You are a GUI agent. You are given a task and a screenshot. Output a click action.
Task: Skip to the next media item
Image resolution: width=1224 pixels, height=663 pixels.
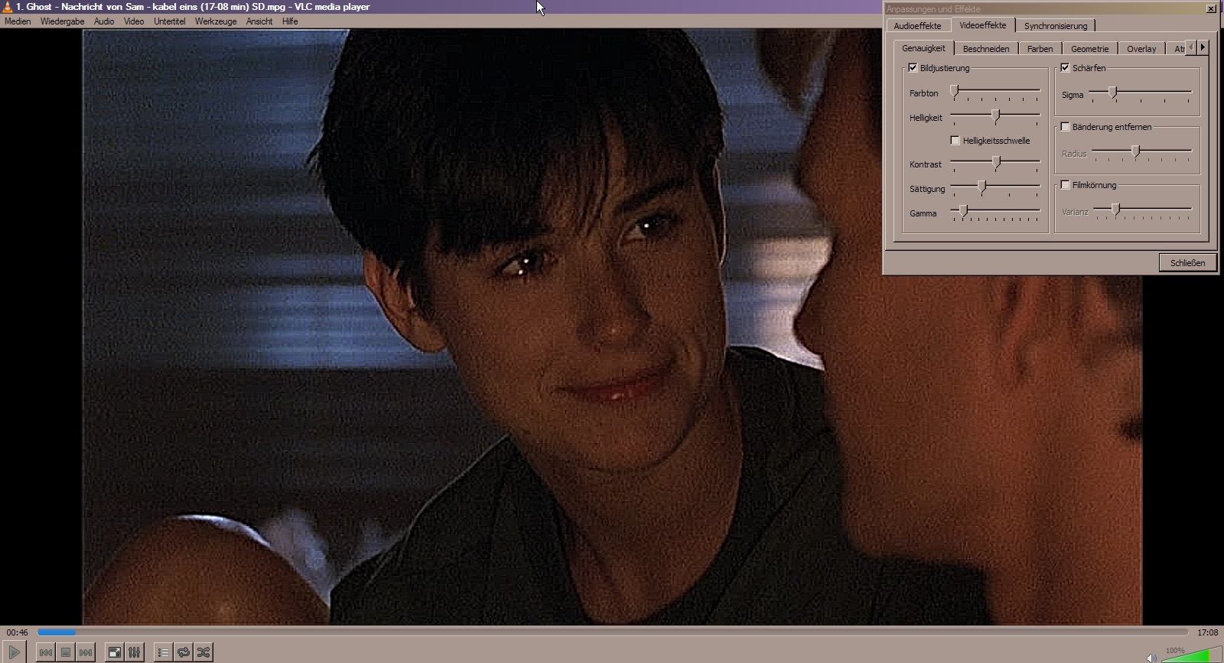point(86,652)
